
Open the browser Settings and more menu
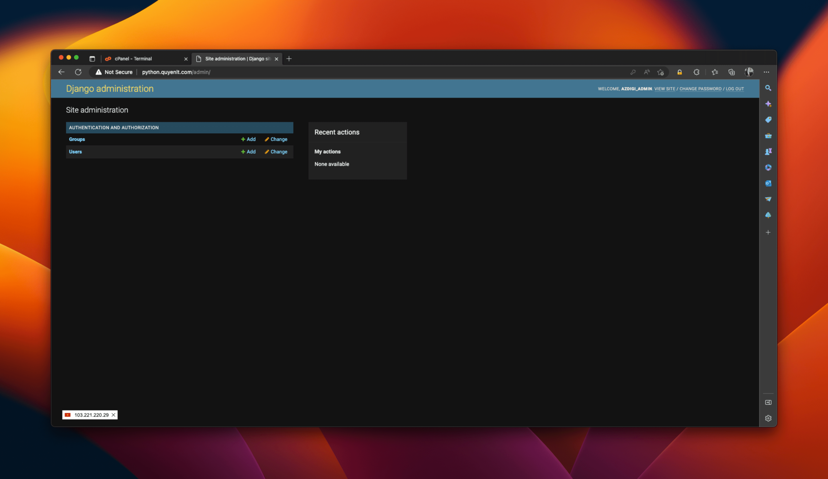(x=766, y=72)
